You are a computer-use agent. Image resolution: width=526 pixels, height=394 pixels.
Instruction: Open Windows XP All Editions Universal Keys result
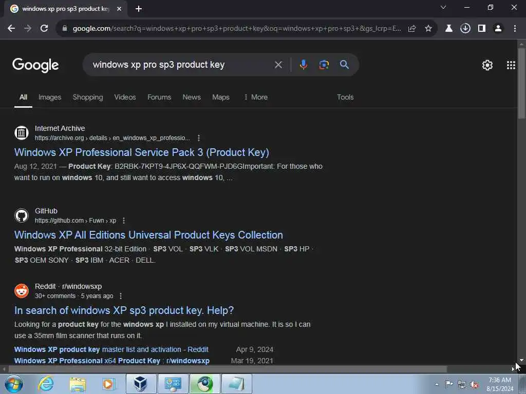click(148, 235)
